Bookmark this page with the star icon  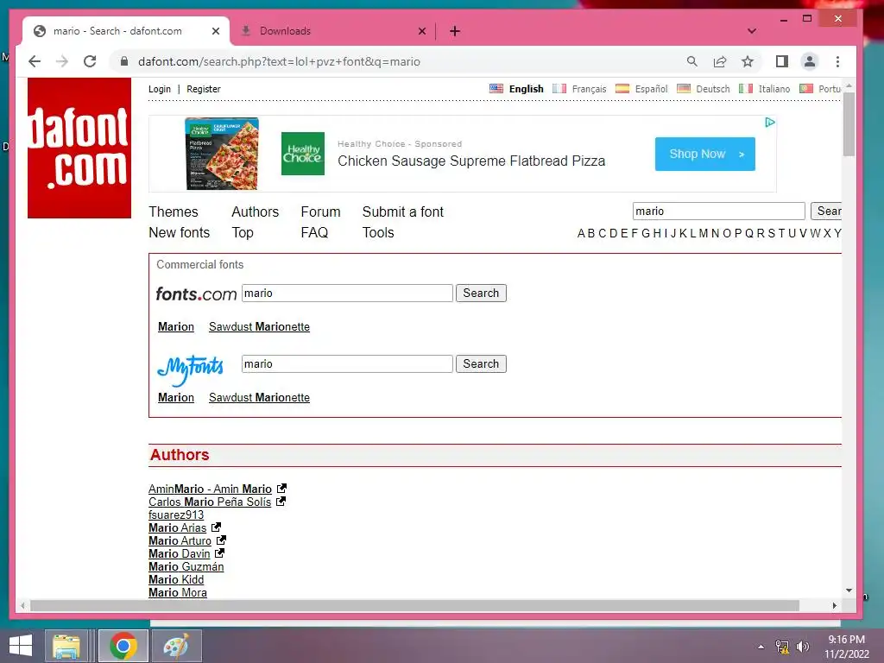[x=748, y=61]
